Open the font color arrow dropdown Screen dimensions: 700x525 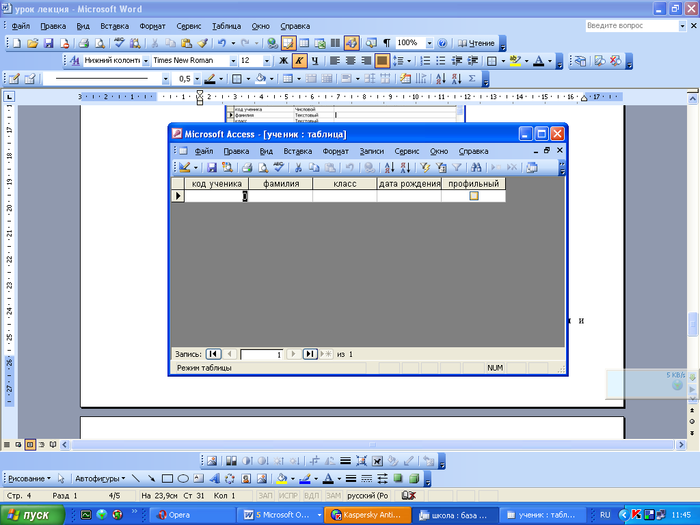(550, 61)
